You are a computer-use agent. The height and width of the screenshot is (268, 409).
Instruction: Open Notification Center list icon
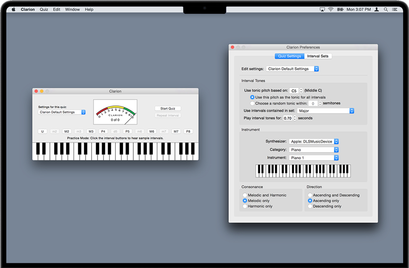(395, 9)
